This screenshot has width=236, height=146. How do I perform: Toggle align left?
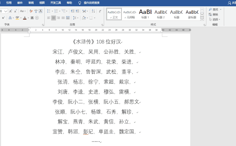pyautogui.click(x=49, y=18)
